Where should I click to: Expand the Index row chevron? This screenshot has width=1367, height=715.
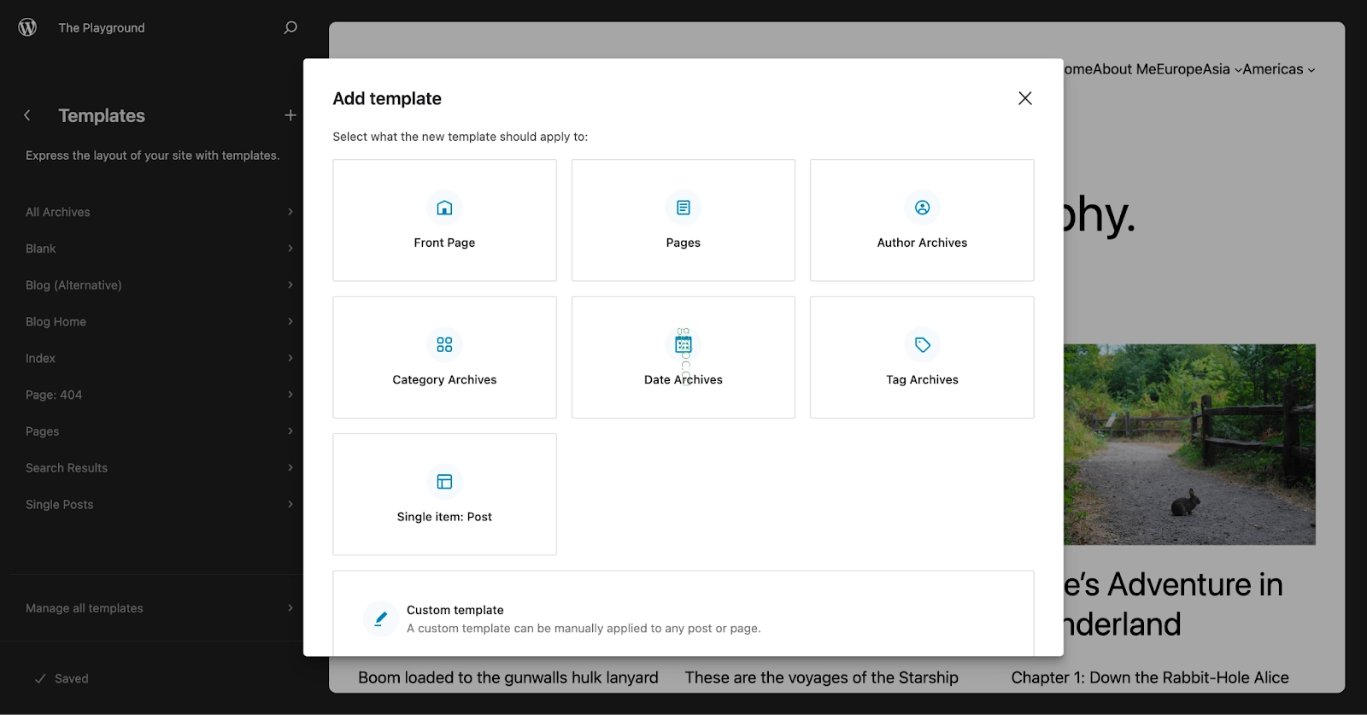(290, 358)
